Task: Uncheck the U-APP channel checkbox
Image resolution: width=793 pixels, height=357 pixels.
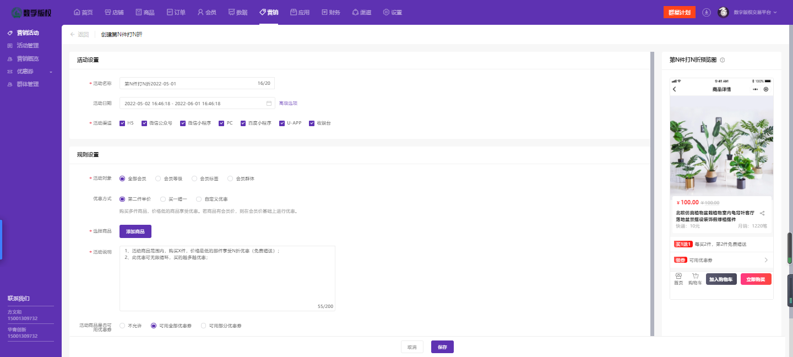Action: point(282,123)
